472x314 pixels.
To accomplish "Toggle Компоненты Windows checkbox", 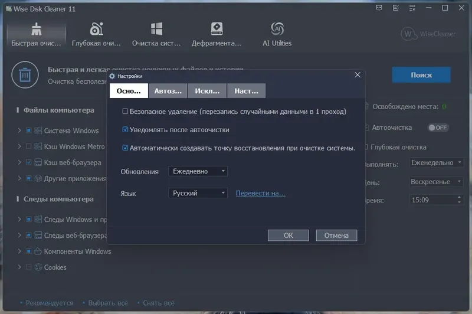I will 28,251.
